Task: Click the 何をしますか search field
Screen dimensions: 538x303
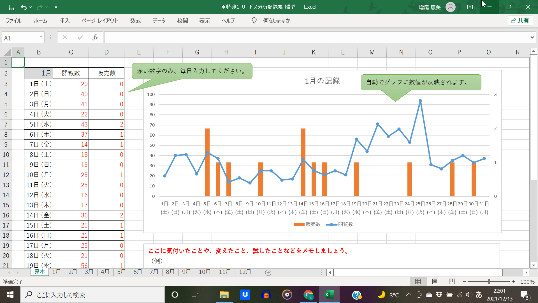Action: tap(277, 20)
